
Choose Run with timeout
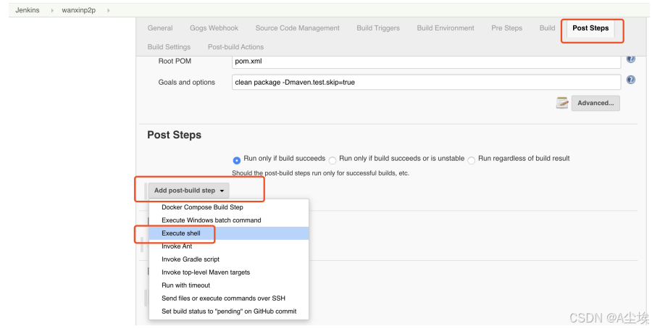229,285
